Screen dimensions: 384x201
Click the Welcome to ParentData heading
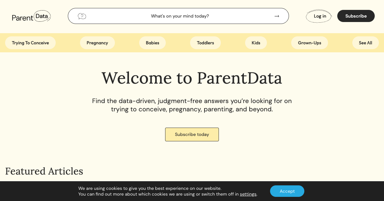click(x=192, y=78)
